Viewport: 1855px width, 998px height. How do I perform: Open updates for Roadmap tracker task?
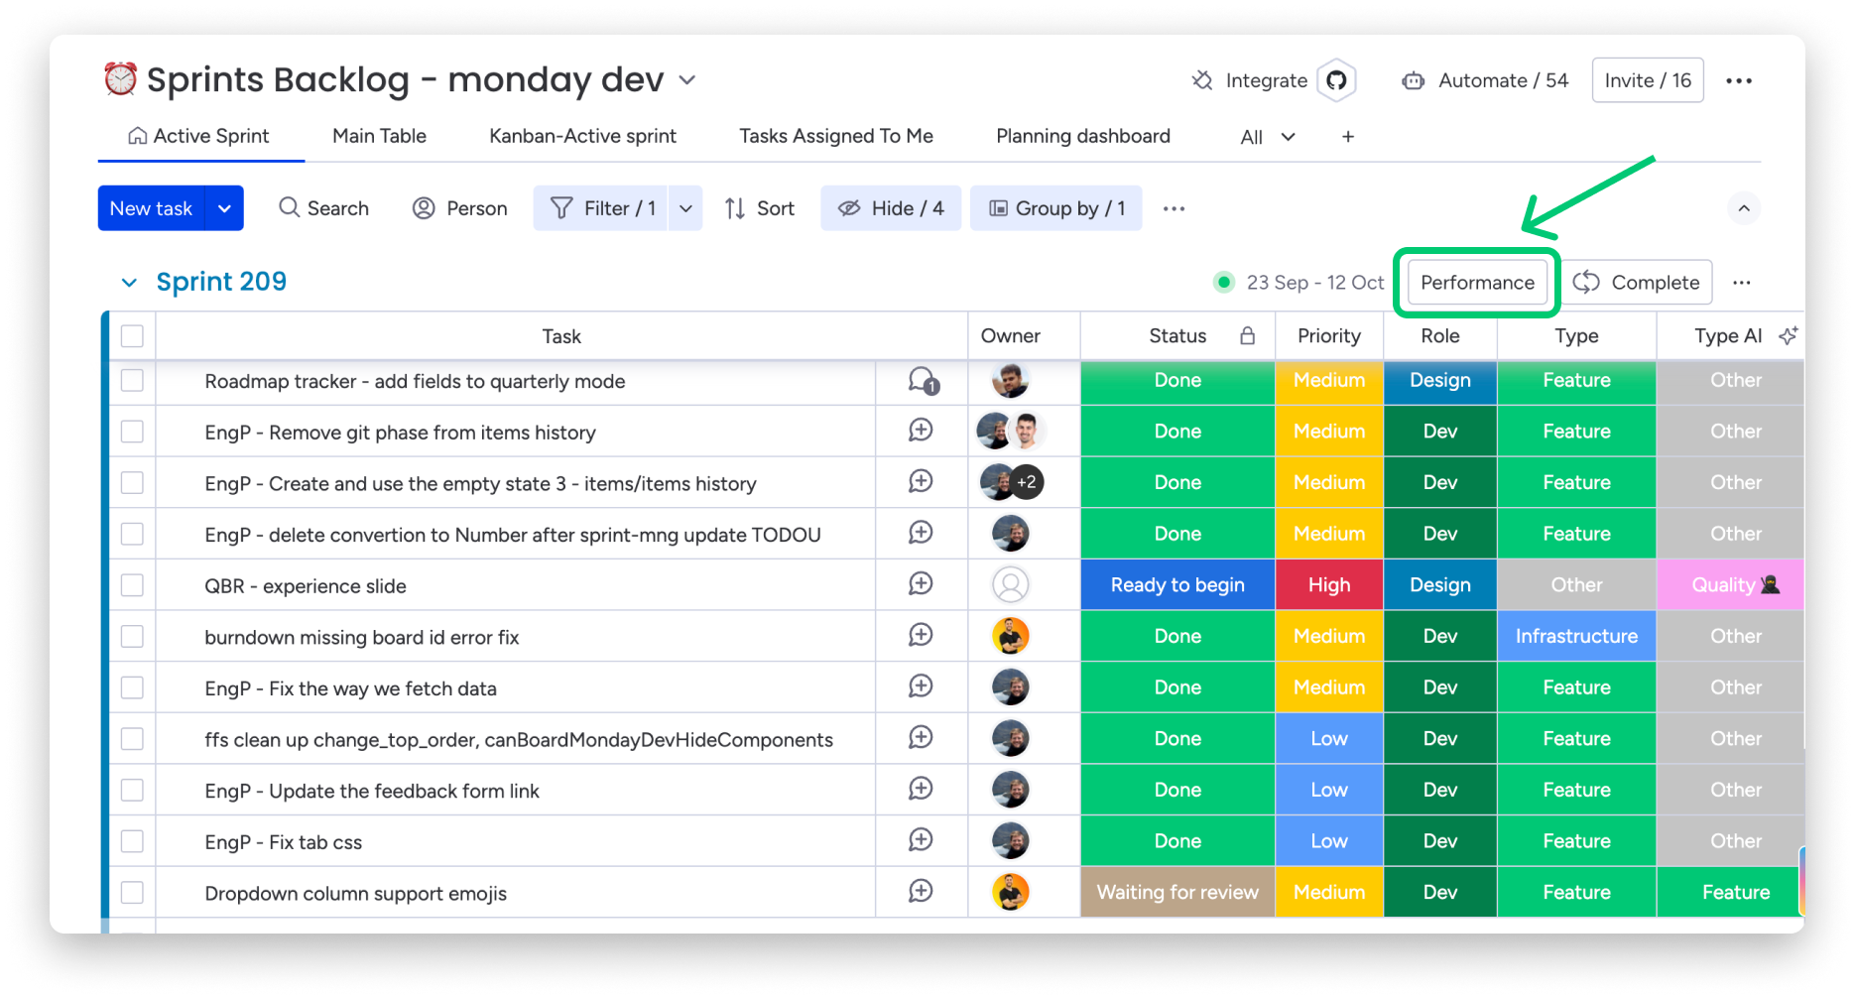923,381
